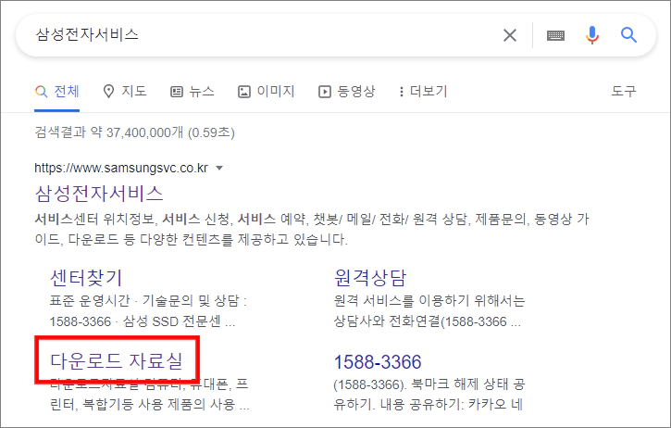Viewport: 671px width, 428px height.
Task: Click the https://www.samsungsvc.co.kr URL text
Action: pyautogui.click(x=121, y=168)
